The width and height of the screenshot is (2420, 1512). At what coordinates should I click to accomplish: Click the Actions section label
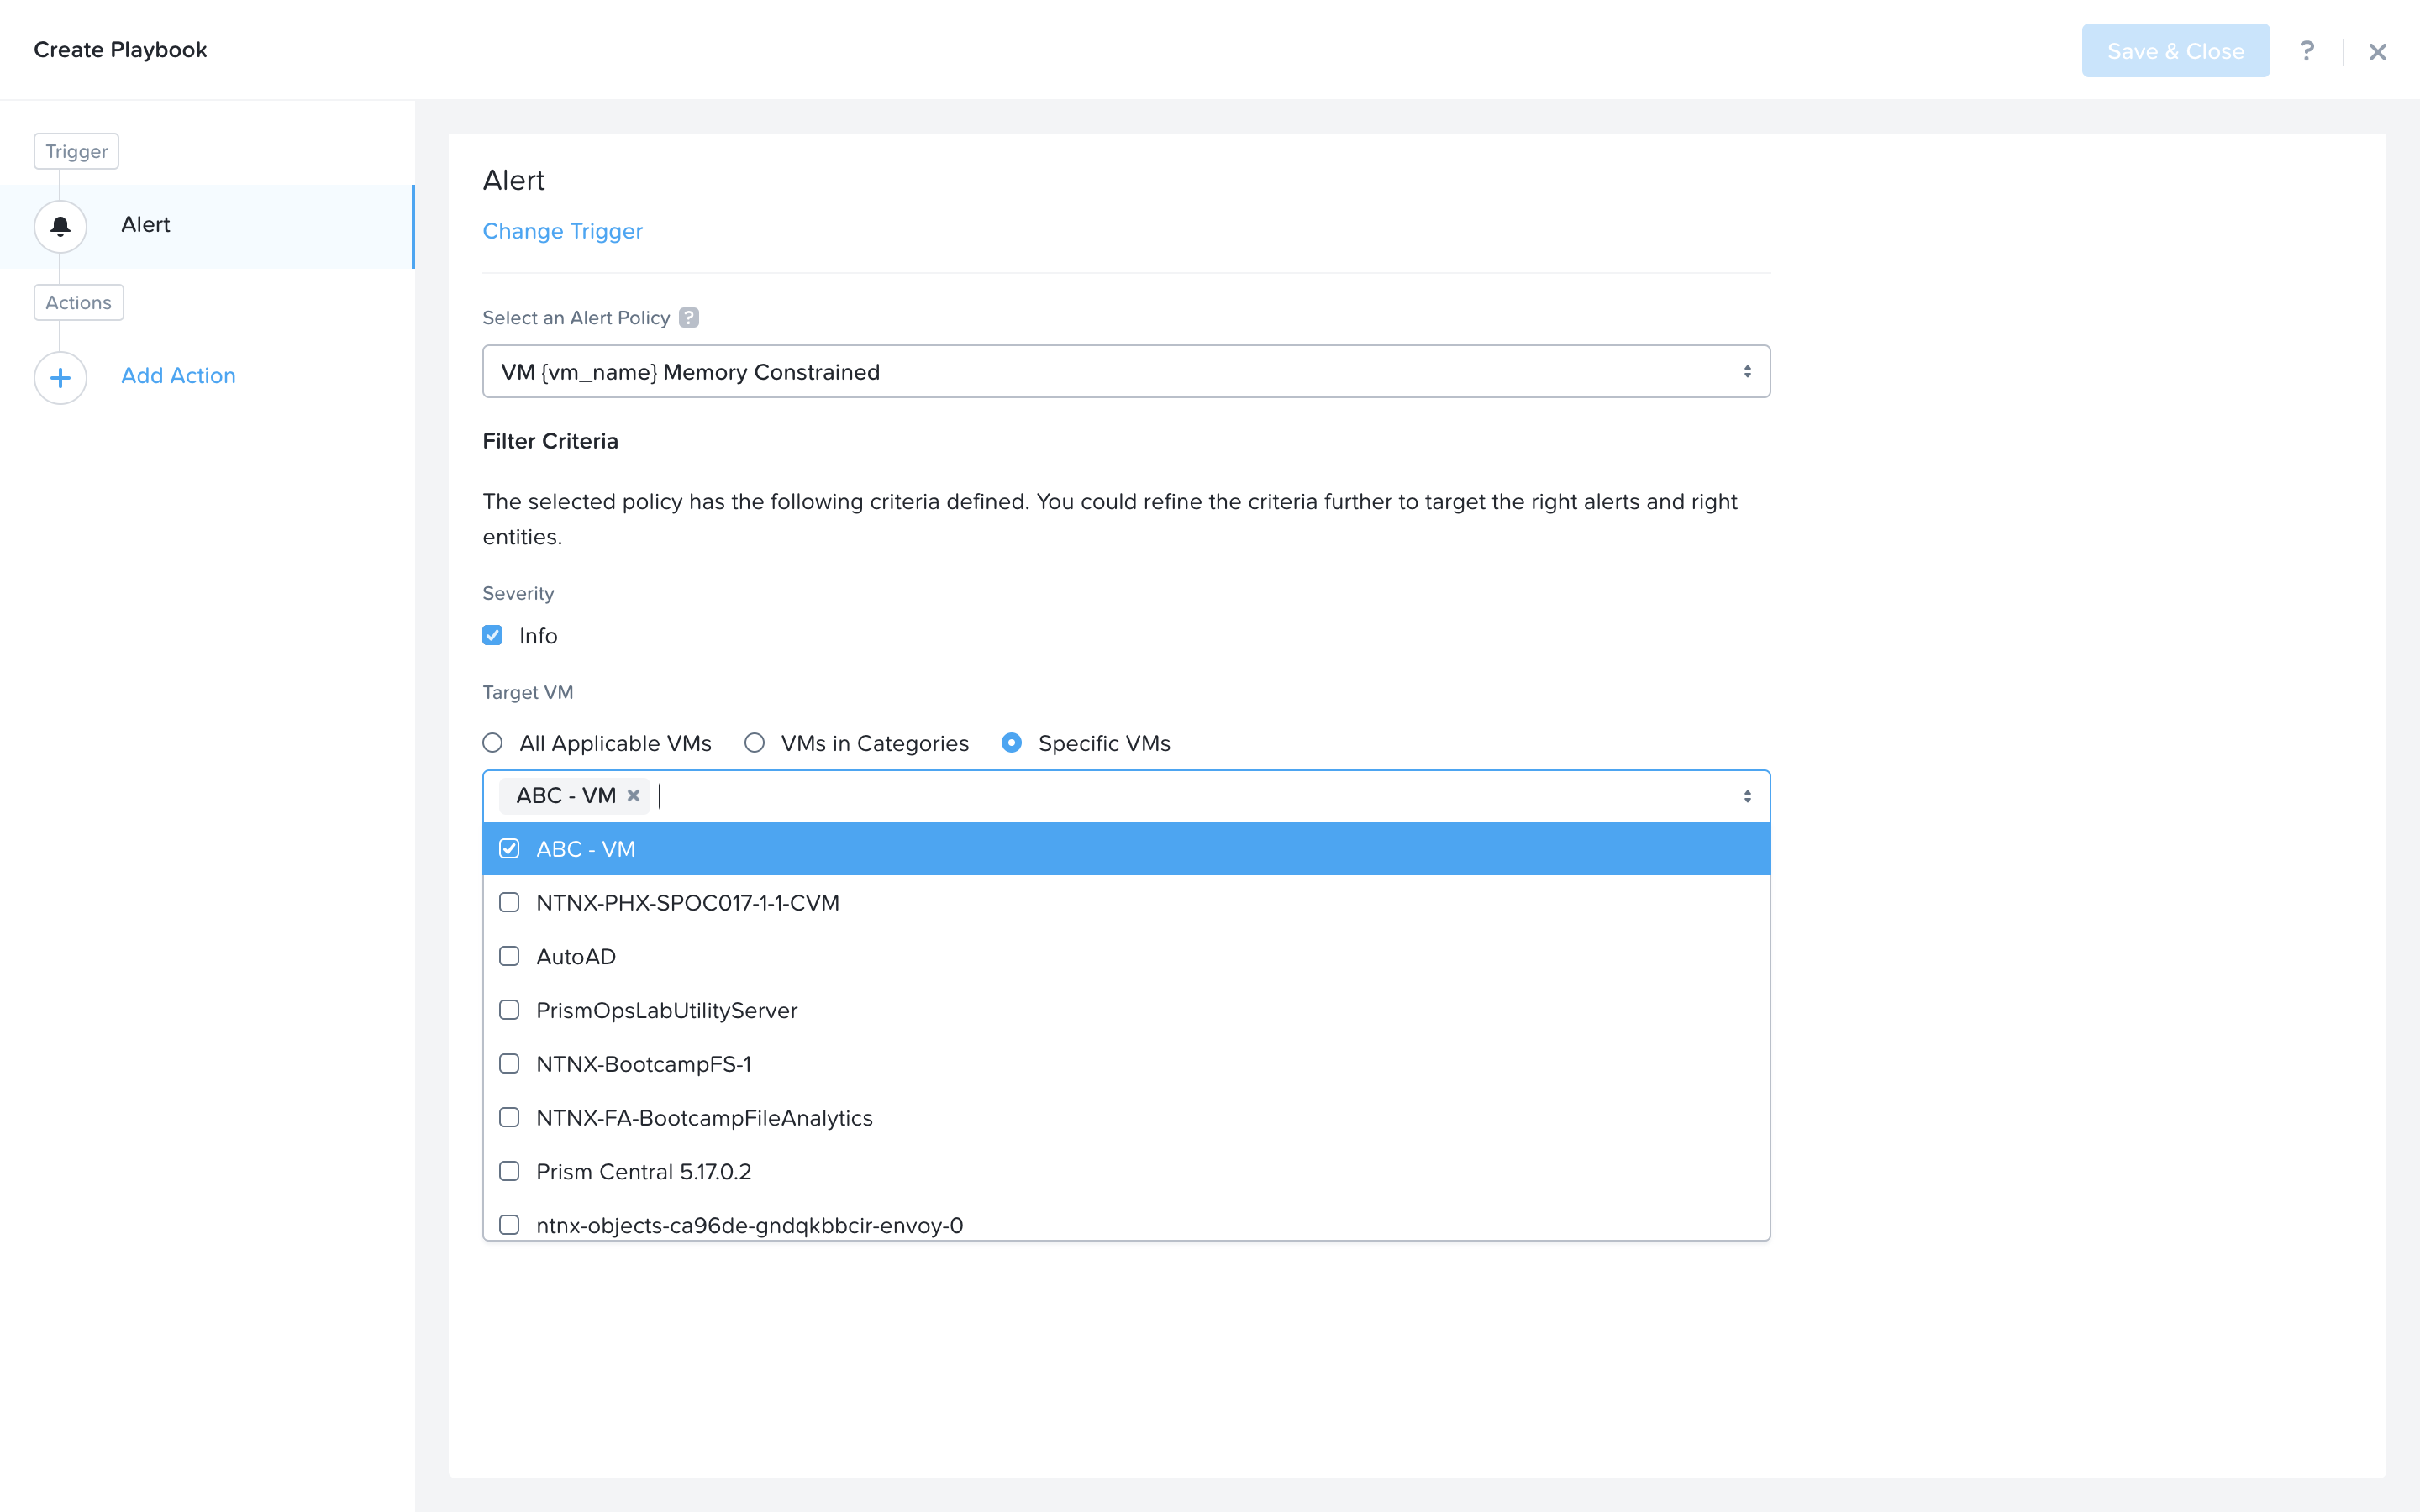coord(78,303)
